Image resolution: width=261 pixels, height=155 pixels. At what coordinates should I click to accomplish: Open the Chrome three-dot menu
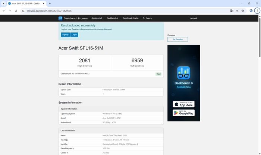pos(257,11)
